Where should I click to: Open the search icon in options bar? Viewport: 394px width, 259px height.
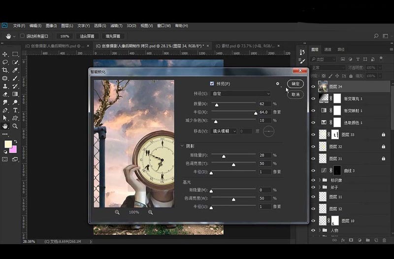pos(376,36)
